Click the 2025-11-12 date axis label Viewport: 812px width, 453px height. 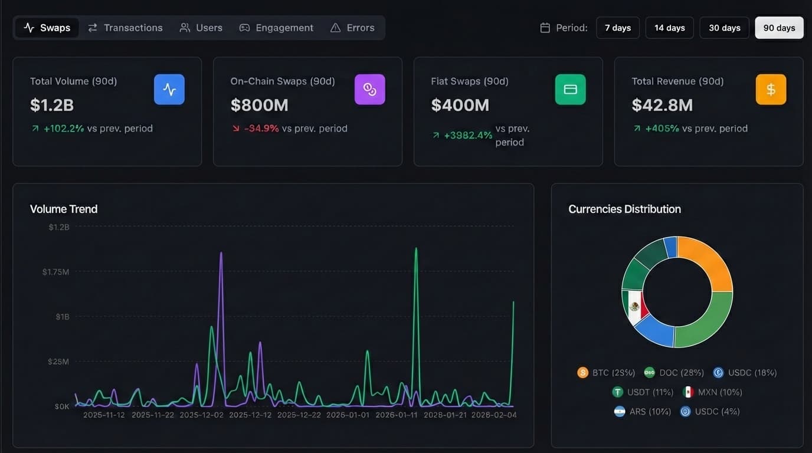[x=104, y=415]
